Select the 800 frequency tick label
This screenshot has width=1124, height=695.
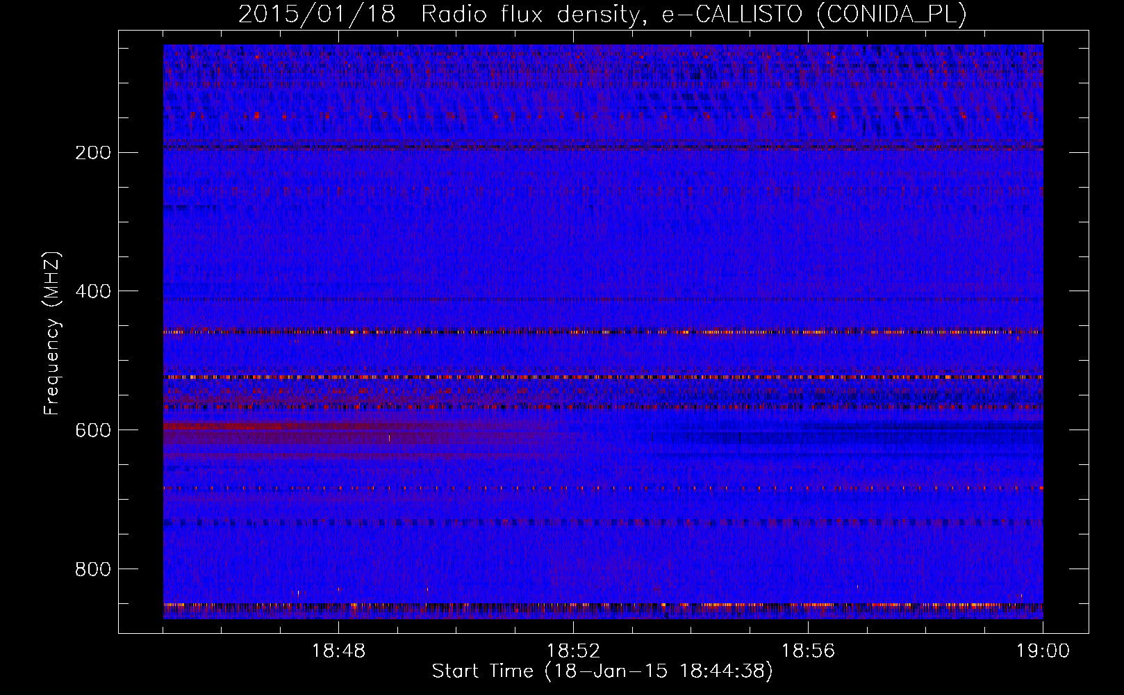pyautogui.click(x=92, y=570)
